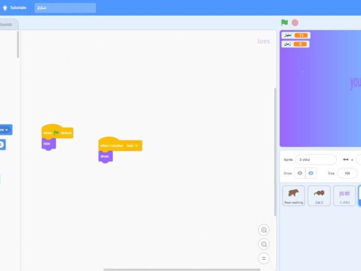Viewport: 361px width, 271px height.
Task: Select the purple show block
Action: [106, 156]
